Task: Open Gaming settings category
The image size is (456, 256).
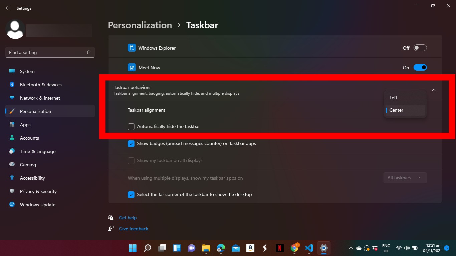Action: pyautogui.click(x=50, y=165)
